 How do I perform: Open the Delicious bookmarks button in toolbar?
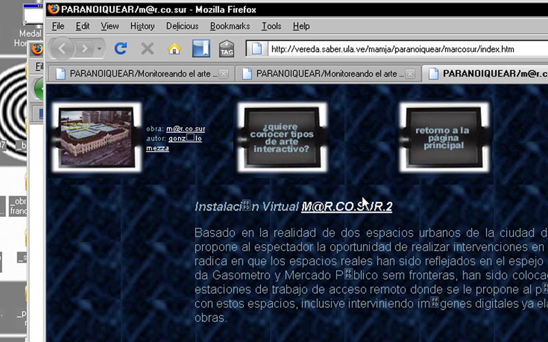point(201,49)
